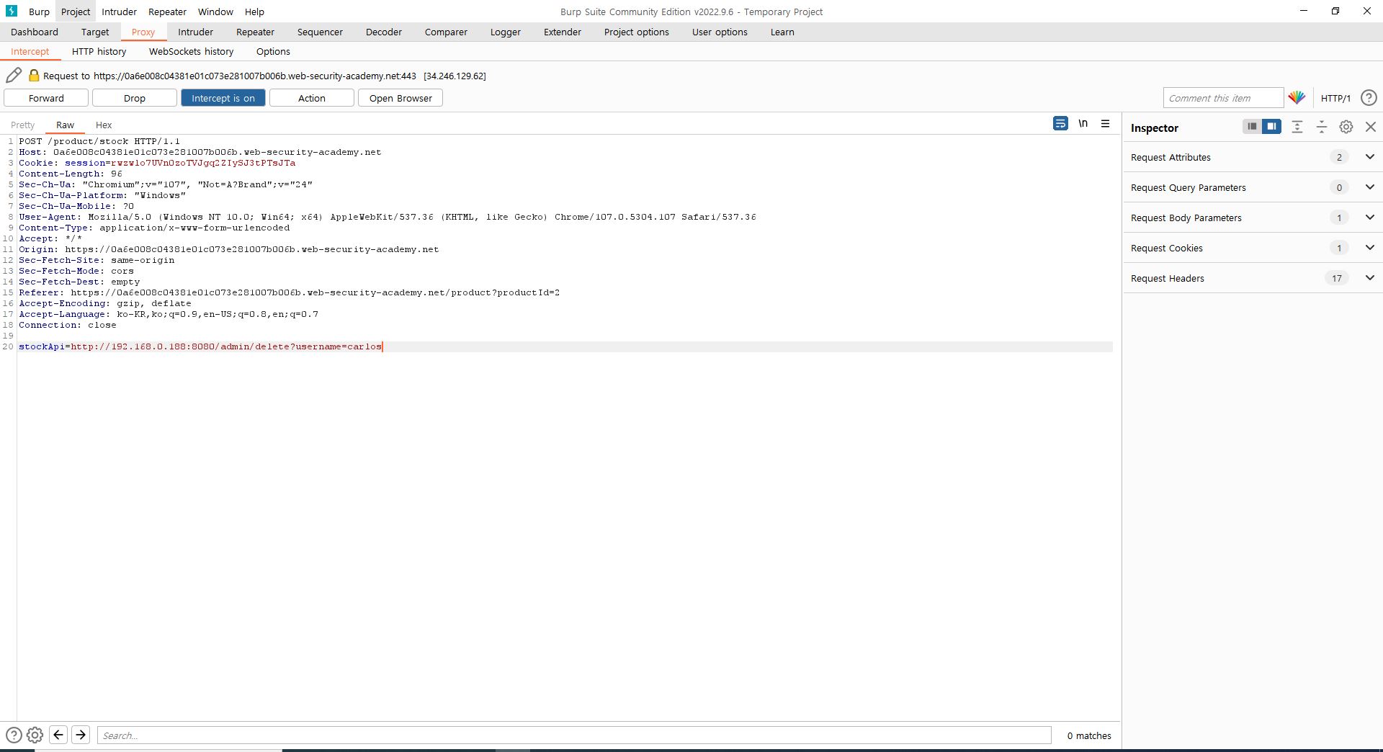Click the Referer header line

tap(289, 292)
